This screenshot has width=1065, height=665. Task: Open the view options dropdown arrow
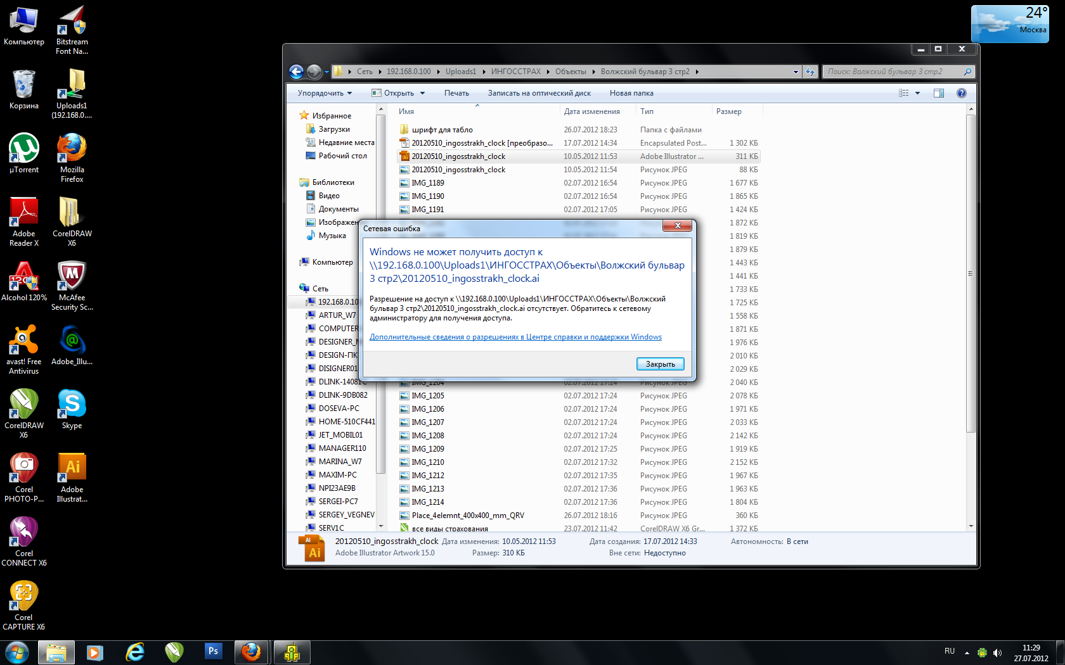point(917,93)
